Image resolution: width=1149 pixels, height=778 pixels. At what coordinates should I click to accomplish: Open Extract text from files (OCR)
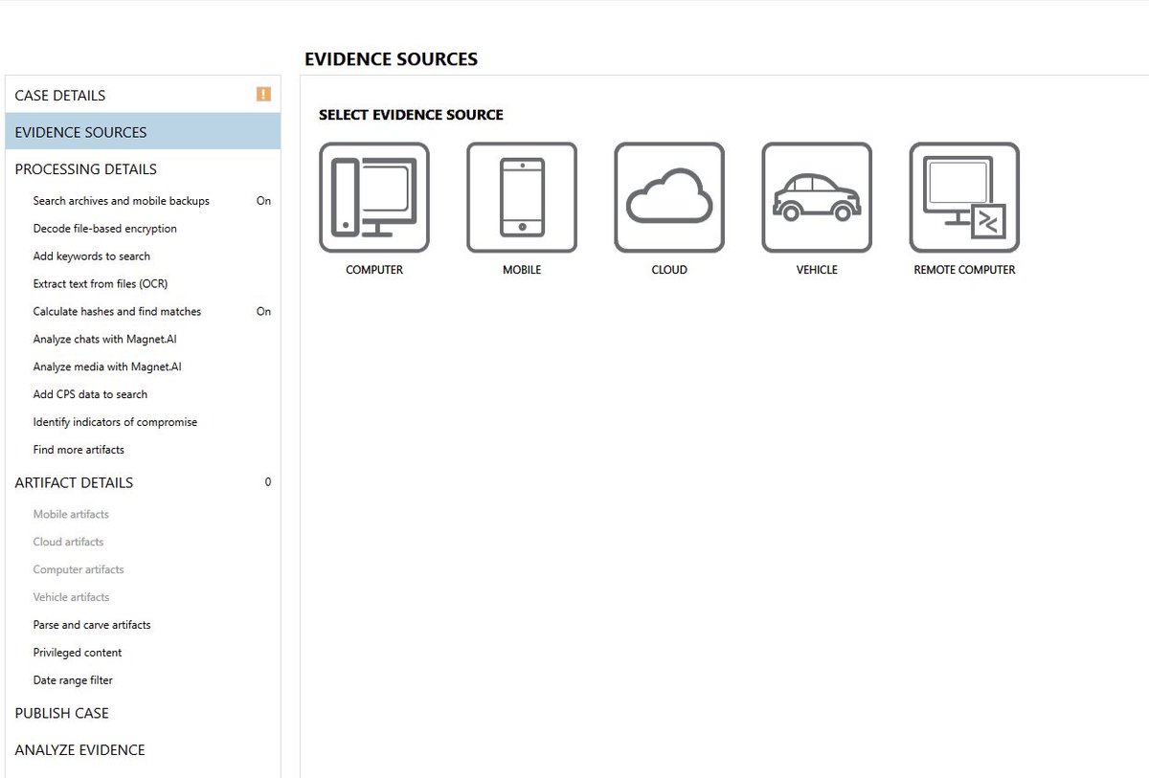(101, 284)
